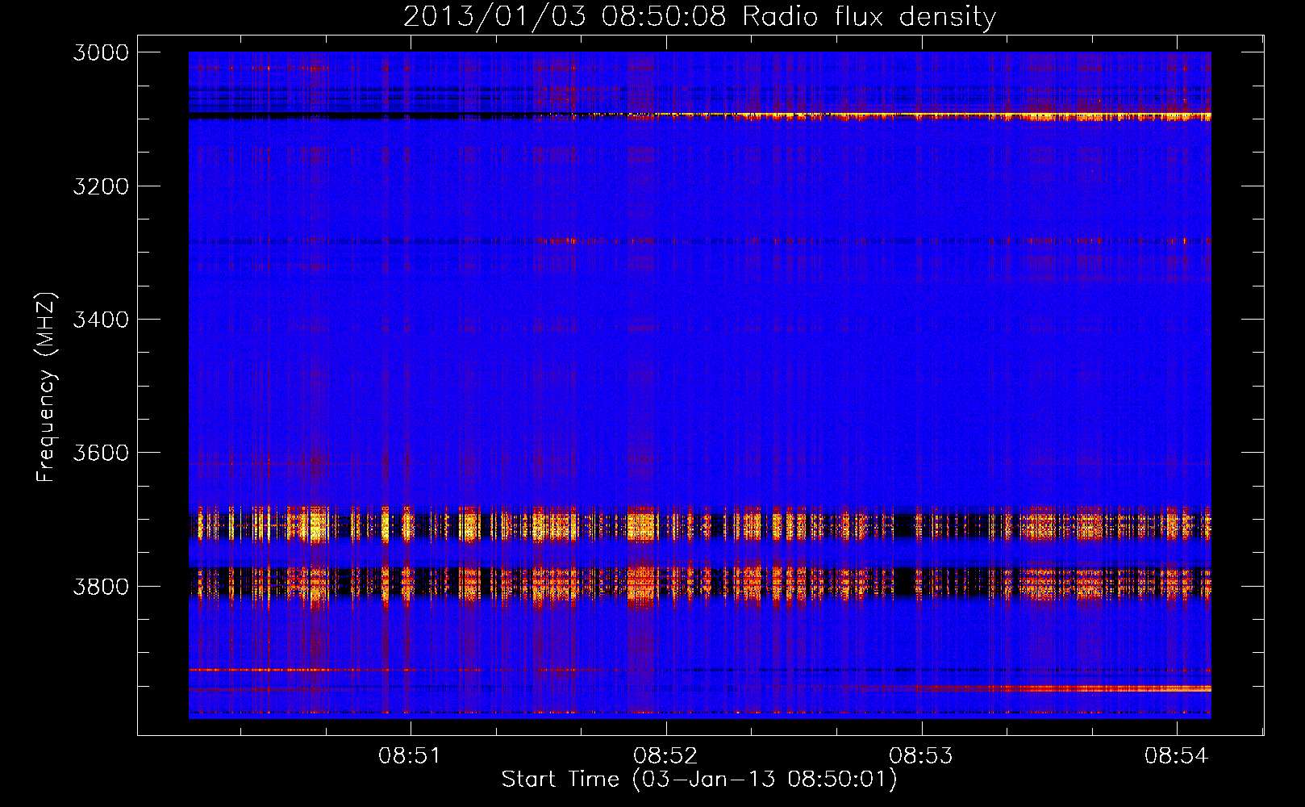Click the y-axis label "Frequency (MHZ)"

pos(46,387)
